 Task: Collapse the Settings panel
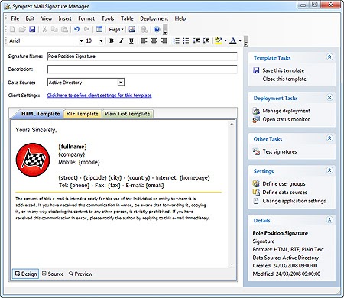(x=329, y=170)
